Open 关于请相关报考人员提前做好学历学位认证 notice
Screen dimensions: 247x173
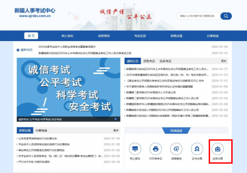[x=159, y=87]
